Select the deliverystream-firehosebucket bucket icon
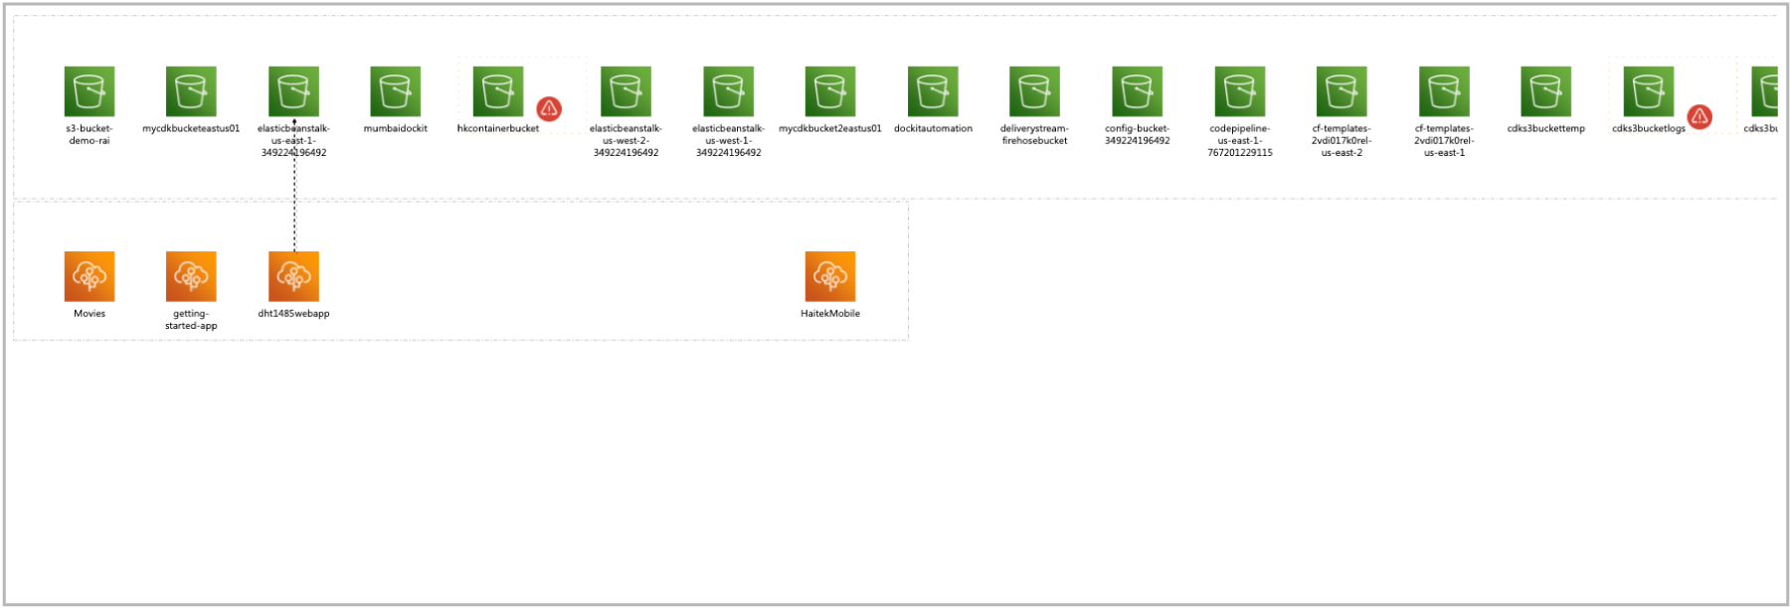Screen dimensions: 1790x608 tap(1034, 91)
